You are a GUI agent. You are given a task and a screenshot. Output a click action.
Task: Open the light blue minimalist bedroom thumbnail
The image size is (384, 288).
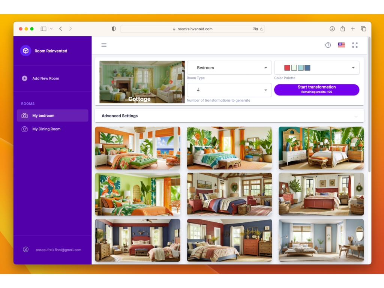click(x=321, y=240)
